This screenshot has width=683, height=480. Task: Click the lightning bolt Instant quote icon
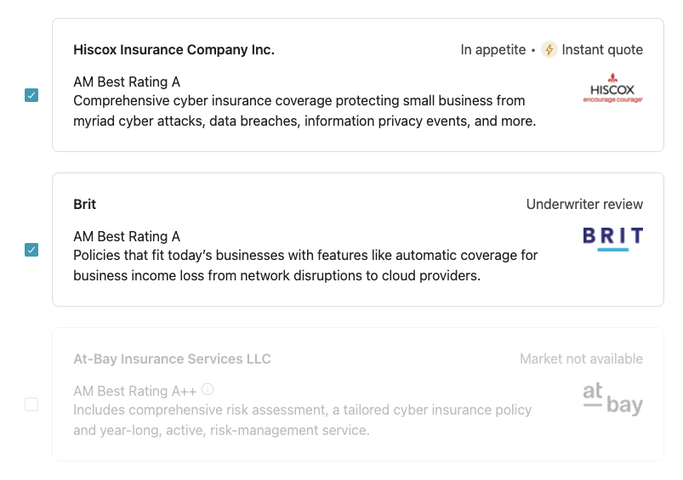(549, 49)
